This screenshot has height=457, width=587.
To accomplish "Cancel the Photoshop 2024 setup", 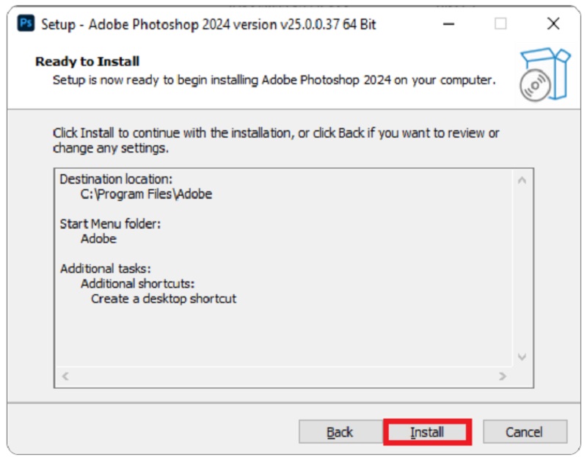I will 525,432.
